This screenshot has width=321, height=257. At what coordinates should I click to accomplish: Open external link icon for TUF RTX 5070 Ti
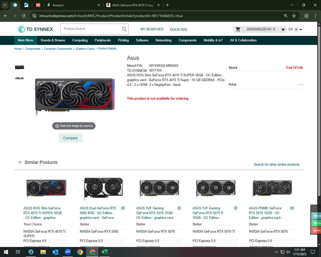pos(236,208)
